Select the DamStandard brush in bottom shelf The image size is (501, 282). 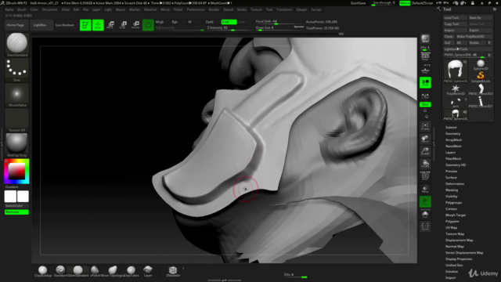point(78,271)
